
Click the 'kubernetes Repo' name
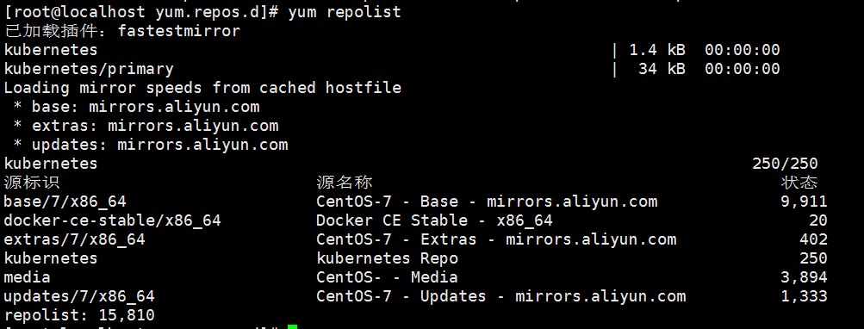(x=388, y=258)
